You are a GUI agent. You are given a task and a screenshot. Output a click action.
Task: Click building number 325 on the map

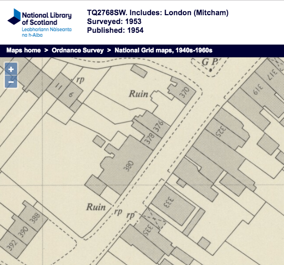[x=220, y=131]
